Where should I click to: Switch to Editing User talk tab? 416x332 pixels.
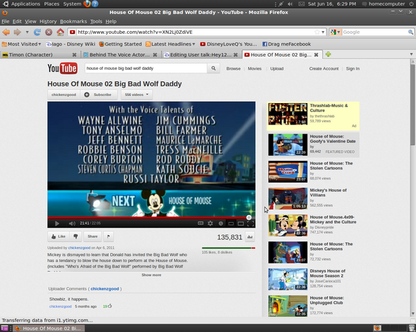coord(200,55)
